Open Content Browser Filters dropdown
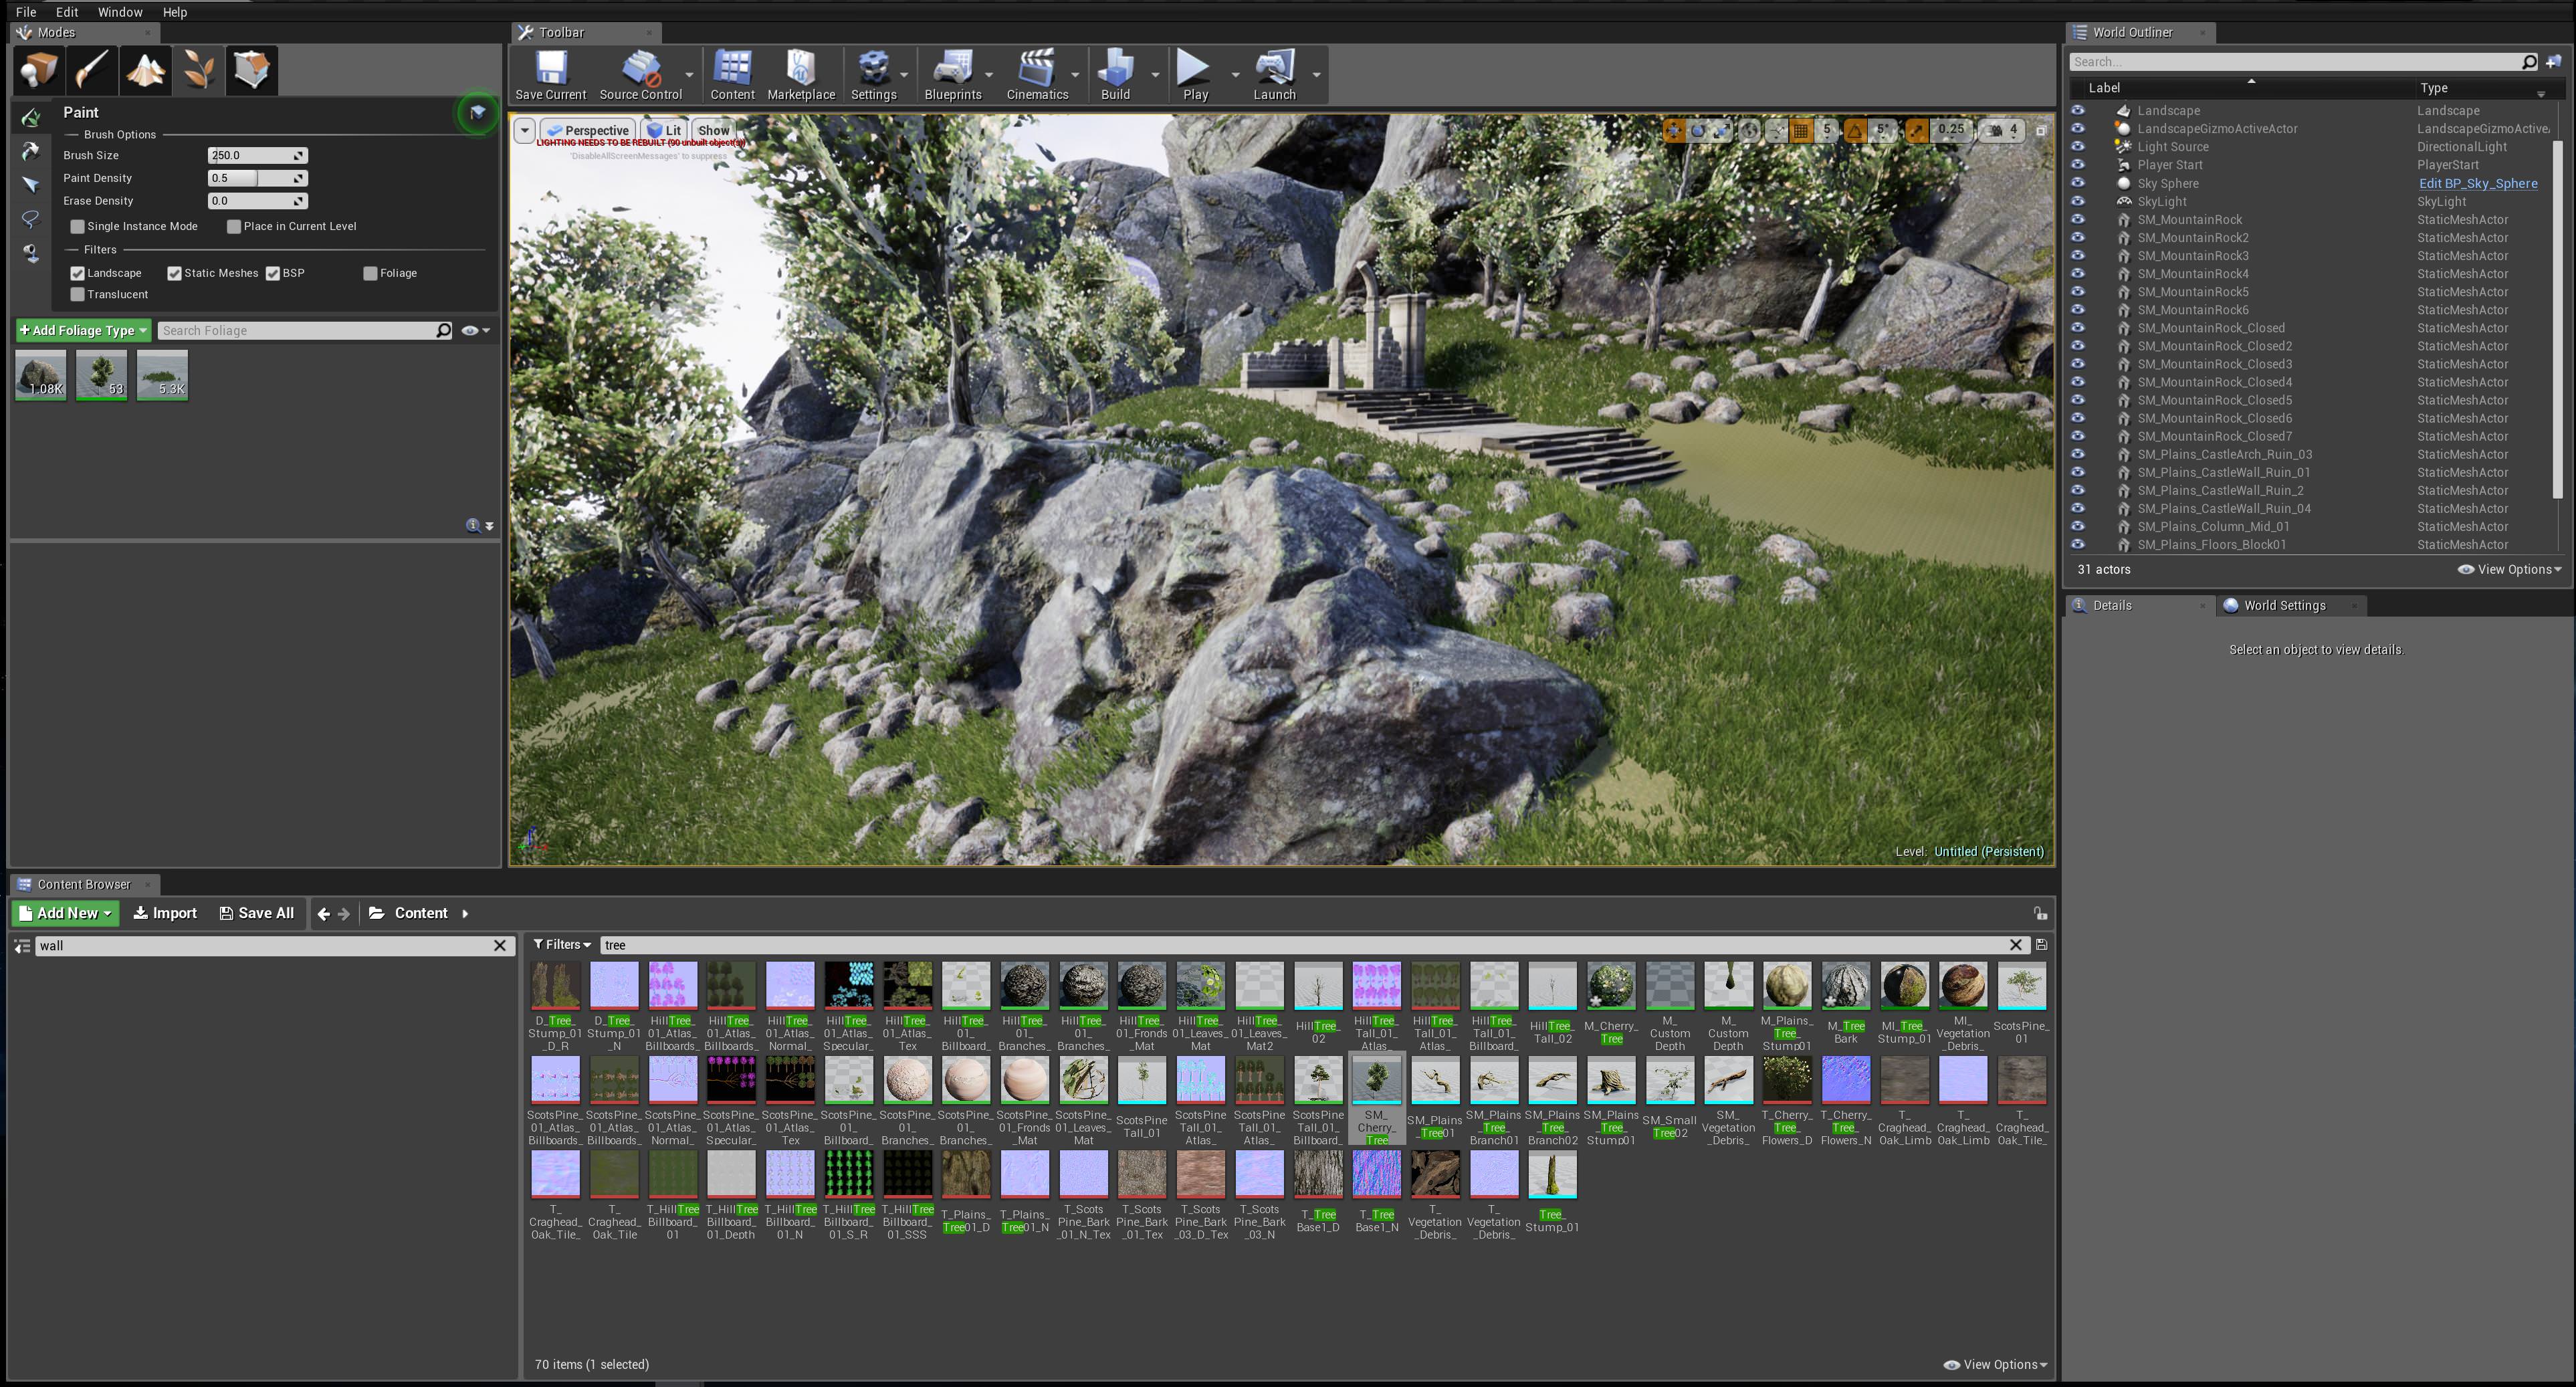This screenshot has width=2576, height=1387. (x=562, y=945)
